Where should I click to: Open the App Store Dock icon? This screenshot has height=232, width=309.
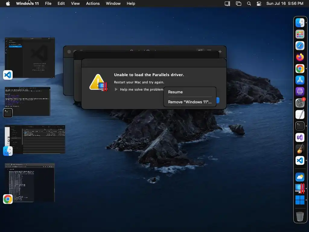click(x=300, y=80)
